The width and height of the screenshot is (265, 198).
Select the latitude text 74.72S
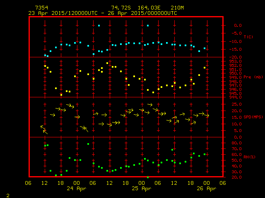point(121,8)
